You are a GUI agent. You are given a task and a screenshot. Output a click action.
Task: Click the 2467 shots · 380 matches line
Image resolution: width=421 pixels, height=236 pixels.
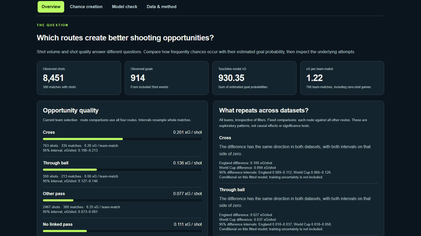81,207
